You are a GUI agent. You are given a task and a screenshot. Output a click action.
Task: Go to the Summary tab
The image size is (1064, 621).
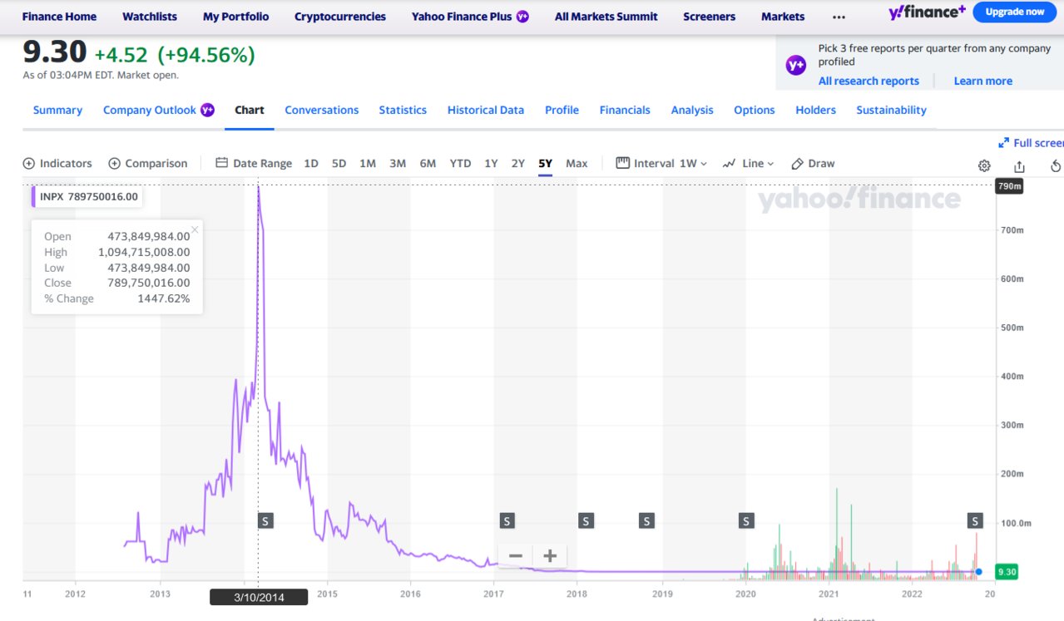57,110
